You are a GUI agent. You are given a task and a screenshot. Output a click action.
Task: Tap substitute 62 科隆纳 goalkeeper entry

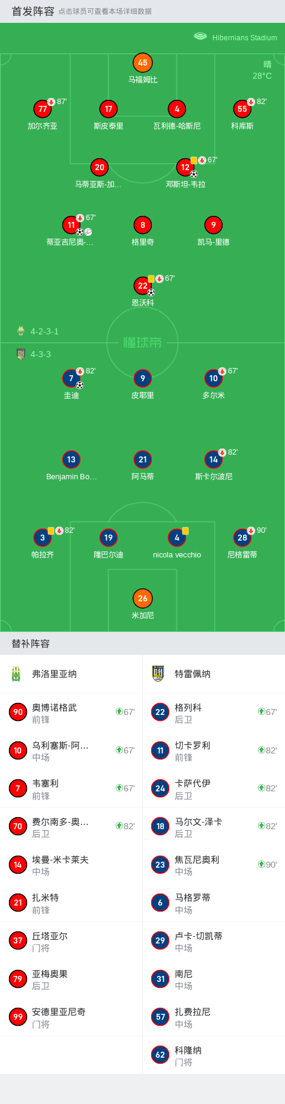point(214,1055)
